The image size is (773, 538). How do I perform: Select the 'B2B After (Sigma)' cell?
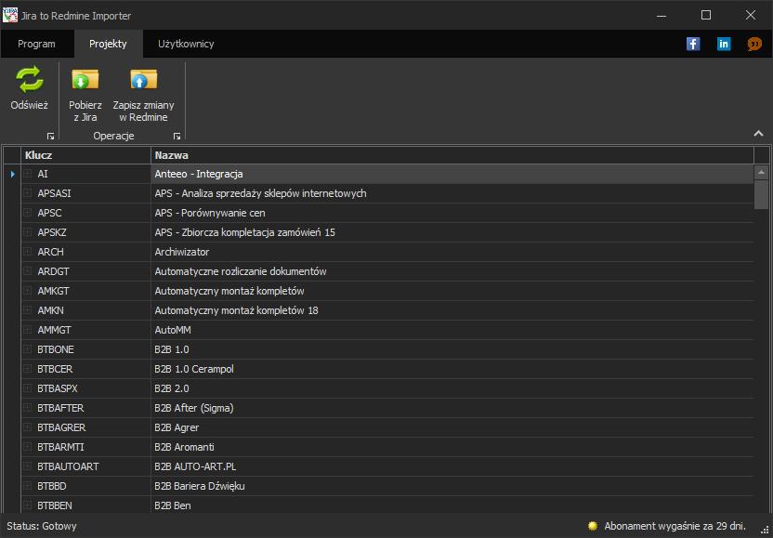[x=452, y=408]
